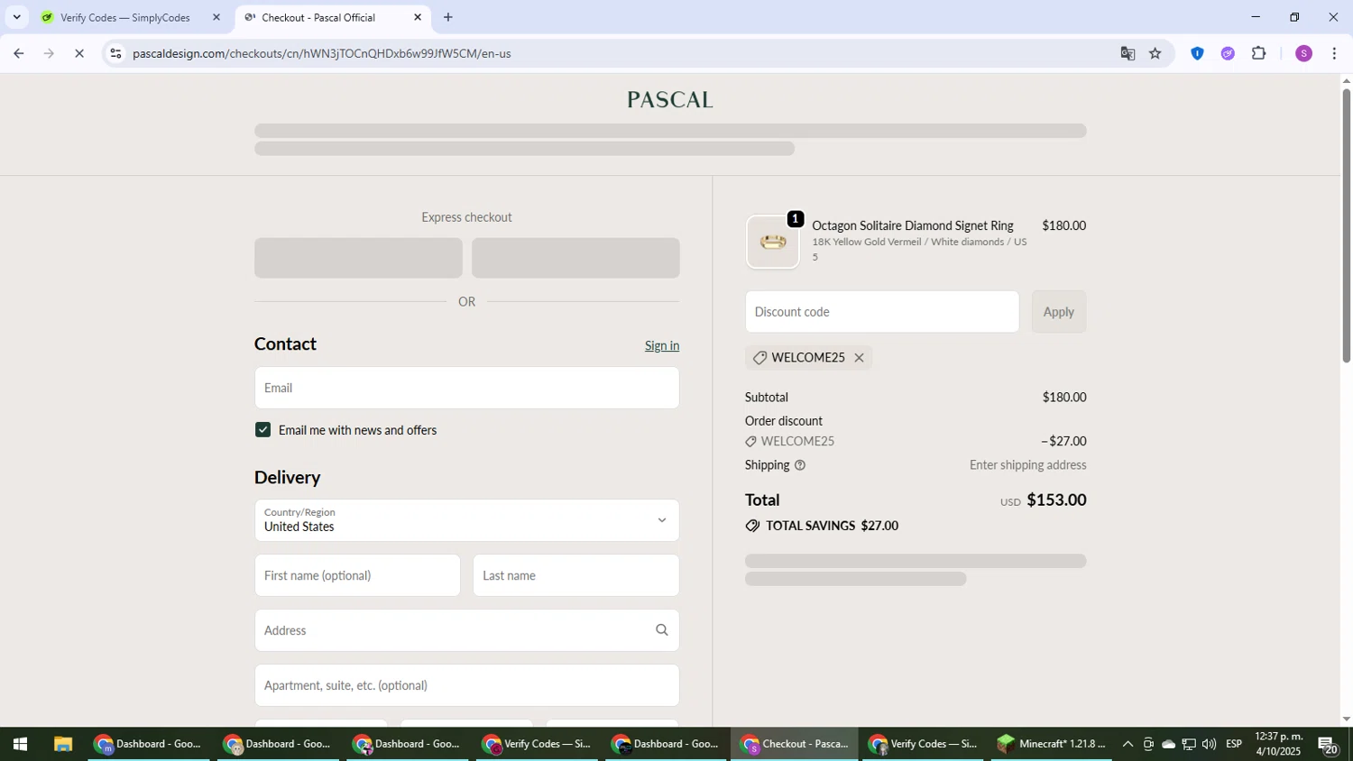This screenshot has width=1353, height=761.
Task: Open the network icon in tray
Action: click(x=1189, y=744)
